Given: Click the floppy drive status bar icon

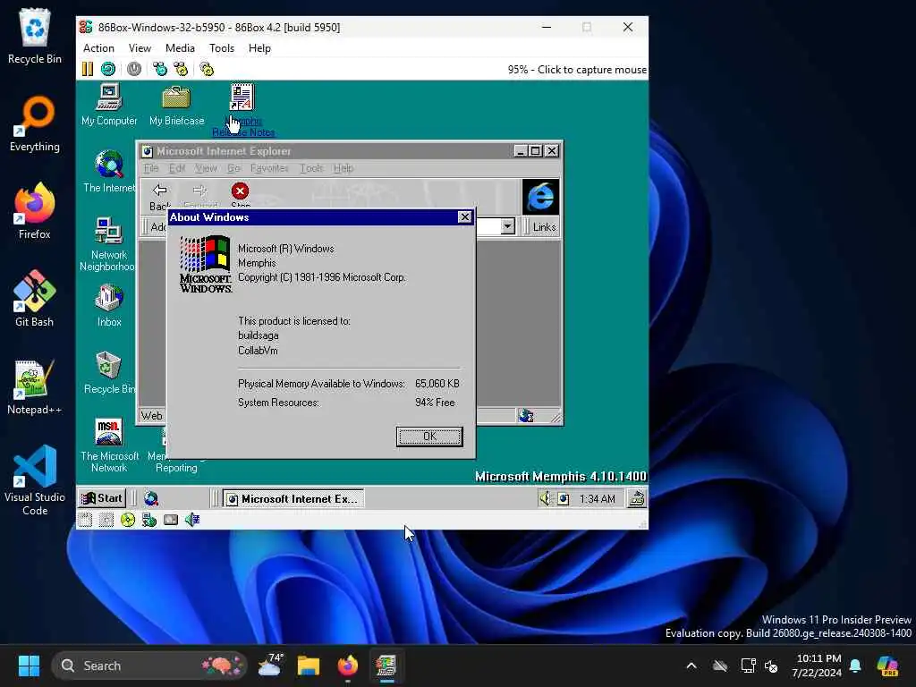Looking at the screenshot, I should click(85, 520).
